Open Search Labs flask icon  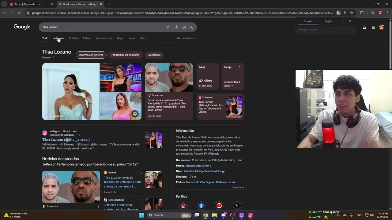(364, 27)
